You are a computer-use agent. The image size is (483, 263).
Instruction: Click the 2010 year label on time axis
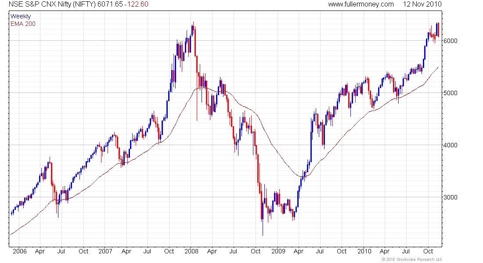tap(364, 251)
